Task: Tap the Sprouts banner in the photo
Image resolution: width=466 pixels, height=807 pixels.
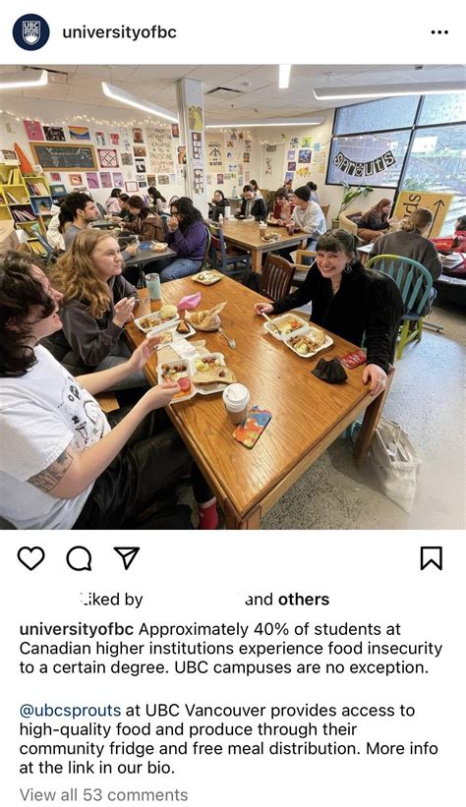Action: (x=365, y=162)
